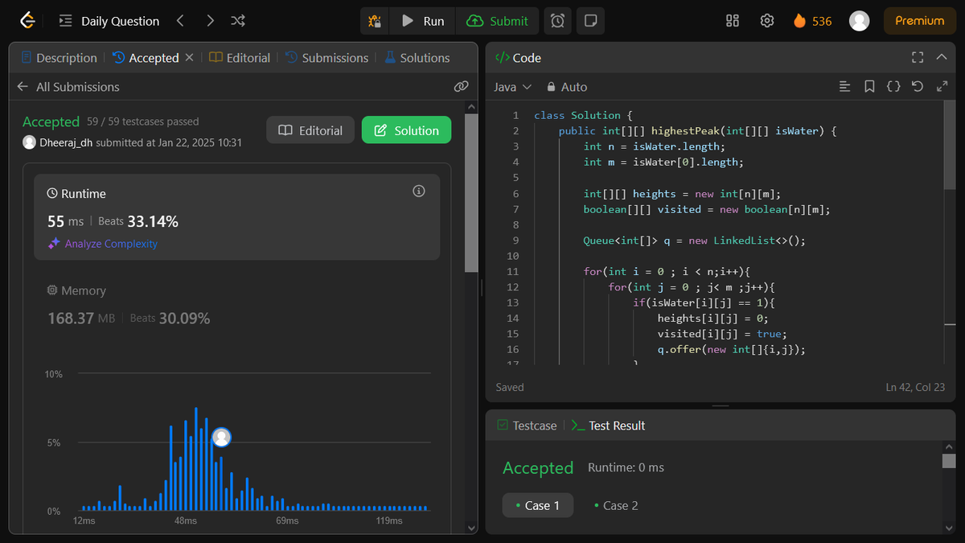Click the 48ms axis label
This screenshot has width=965, height=543.
click(186, 521)
